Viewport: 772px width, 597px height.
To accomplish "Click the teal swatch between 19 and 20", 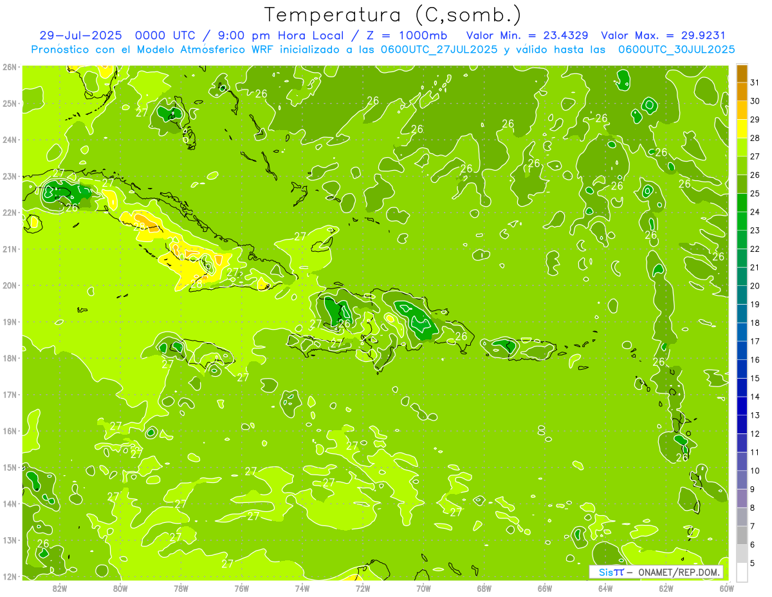I will pyautogui.click(x=742, y=295).
